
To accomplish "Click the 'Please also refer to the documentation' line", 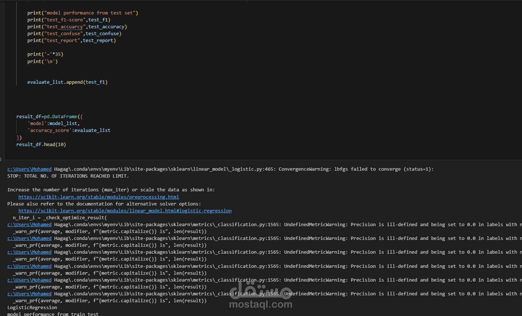I will click(x=104, y=204).
